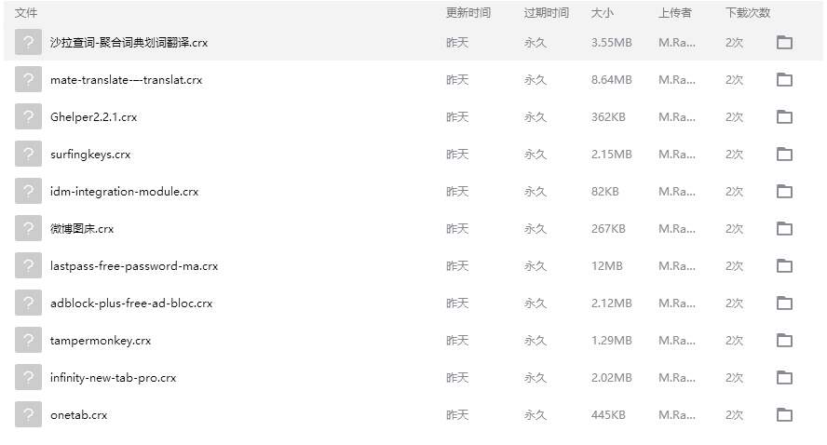This screenshot has height=445, width=827.
Task: Sort list by 大小 column header
Action: click(x=602, y=13)
